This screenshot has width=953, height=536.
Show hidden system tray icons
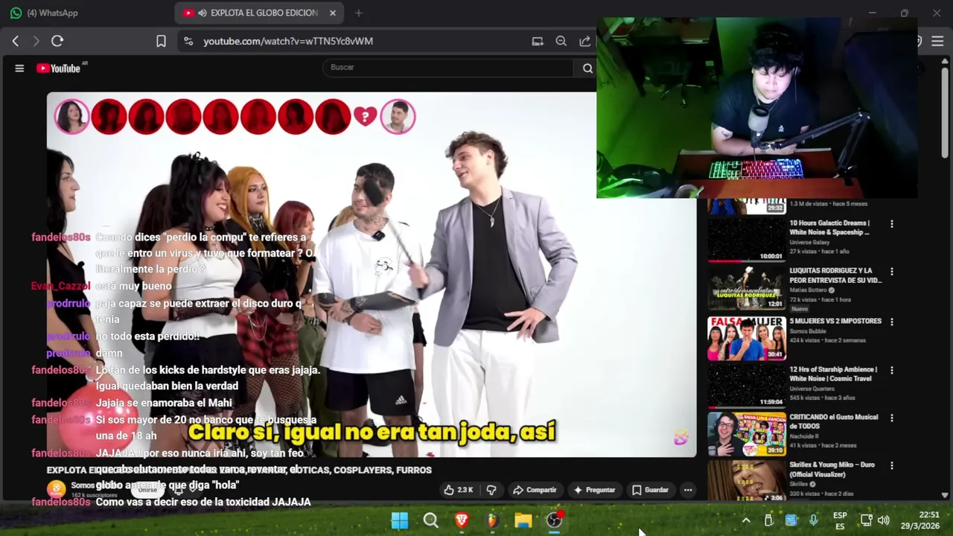tap(746, 520)
